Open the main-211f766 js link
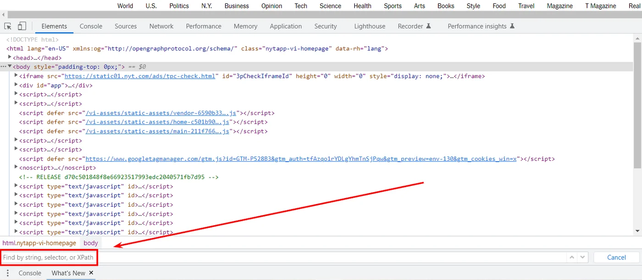Screen dimensions: 642x280 pos(157,131)
